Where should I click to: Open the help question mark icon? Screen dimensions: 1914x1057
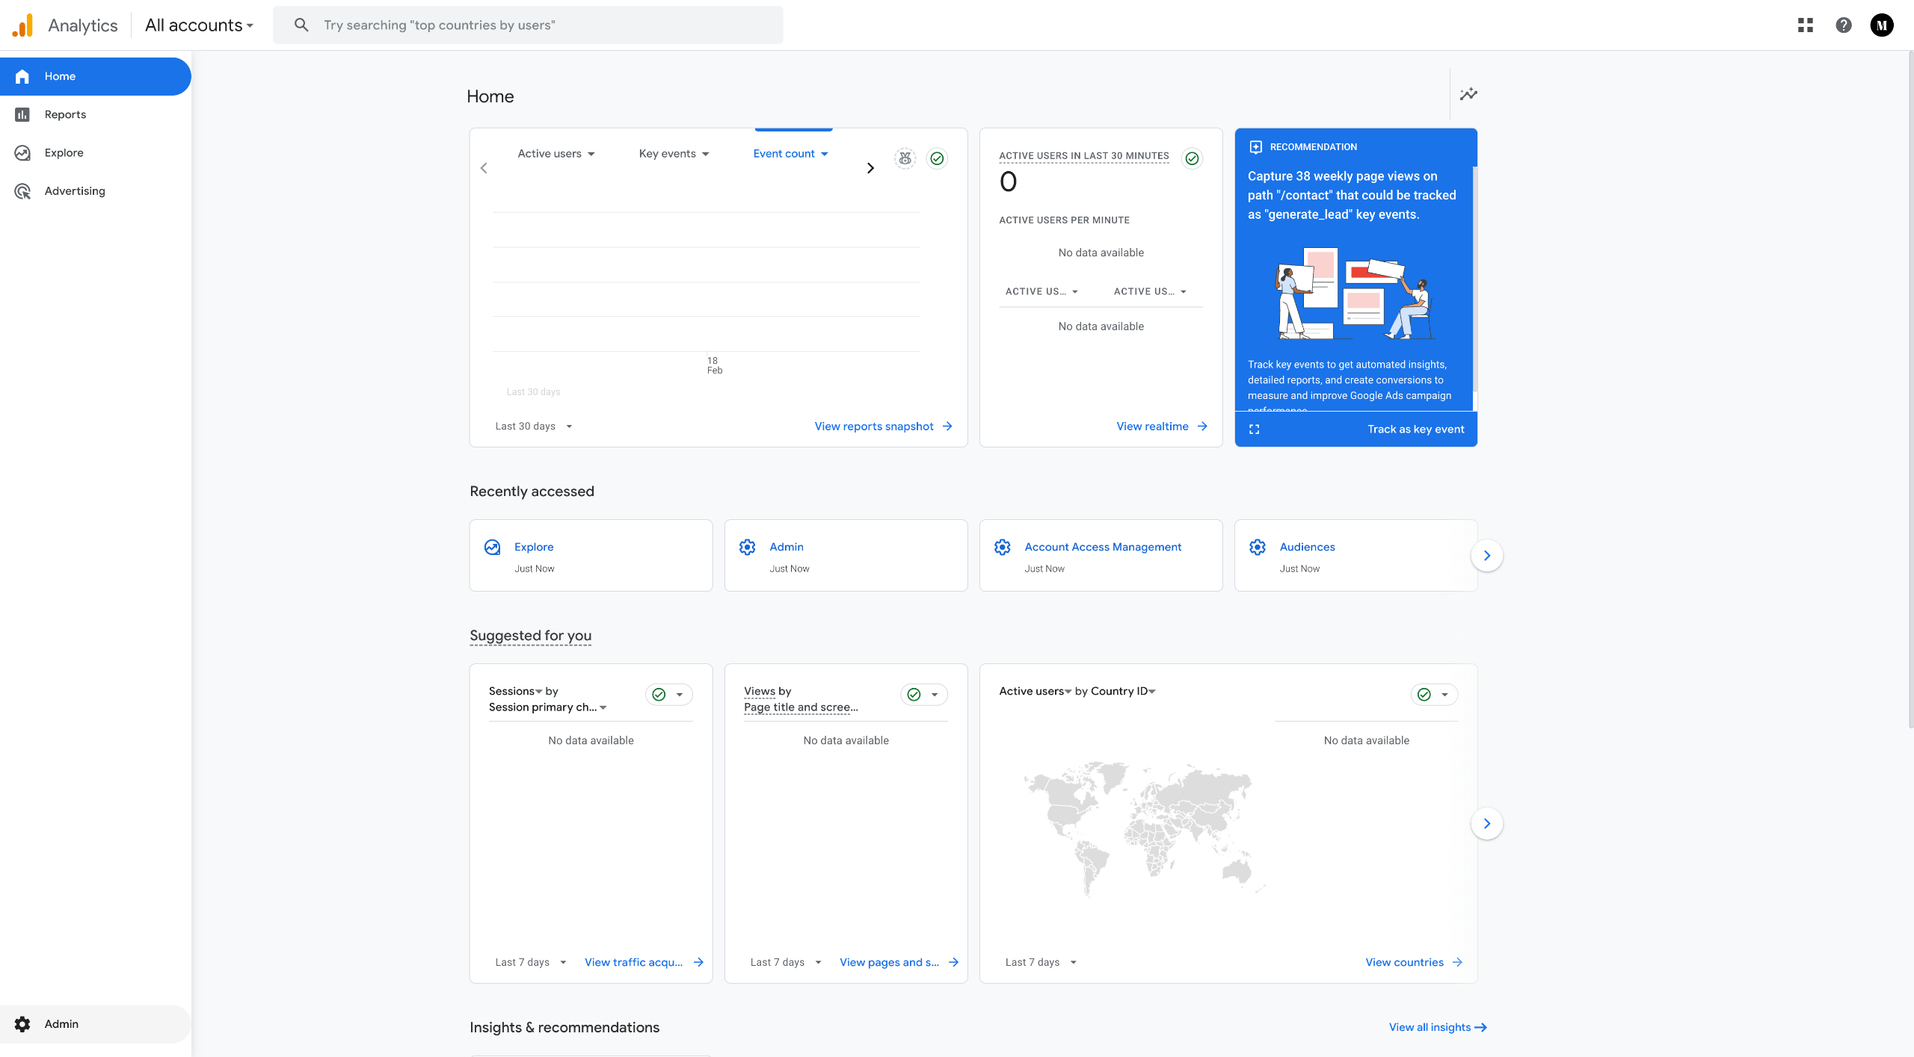[x=1844, y=25]
